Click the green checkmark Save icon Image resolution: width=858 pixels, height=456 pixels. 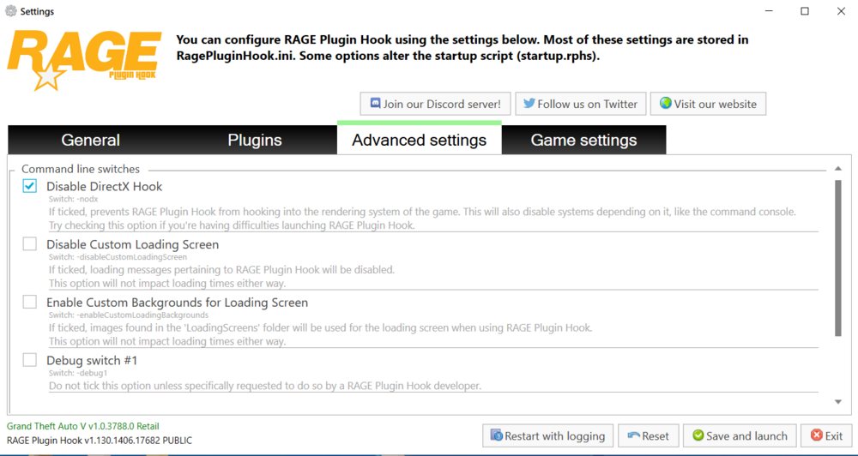[698, 435]
